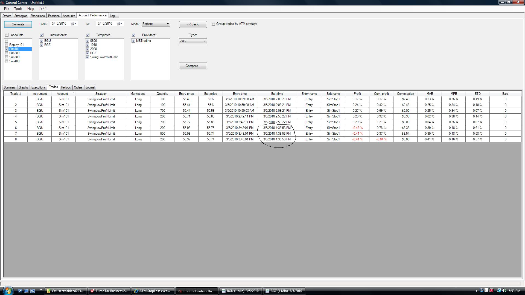
Task: Open the Tools menu
Action: (18, 9)
